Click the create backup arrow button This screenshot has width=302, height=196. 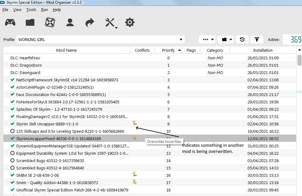(x=257, y=39)
